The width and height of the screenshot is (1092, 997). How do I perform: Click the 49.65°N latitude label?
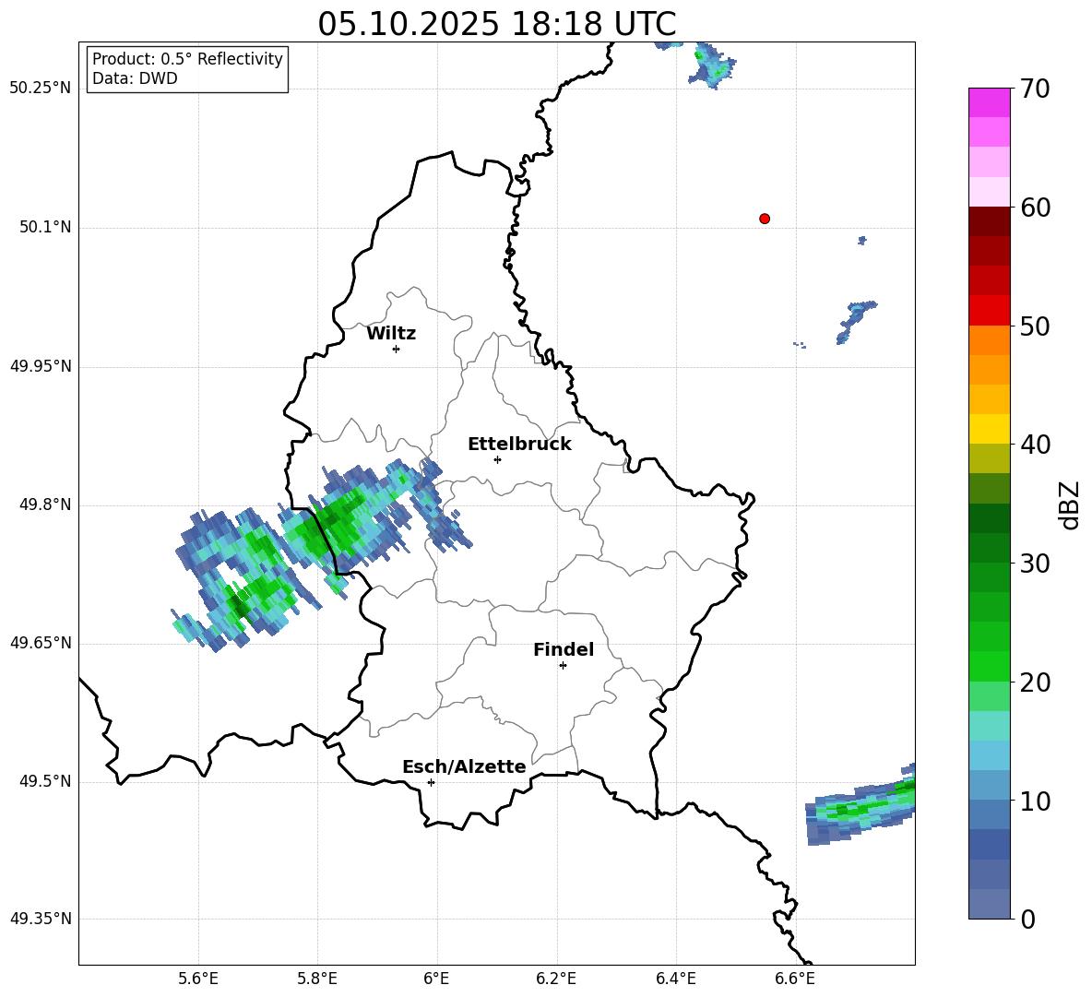click(x=40, y=643)
